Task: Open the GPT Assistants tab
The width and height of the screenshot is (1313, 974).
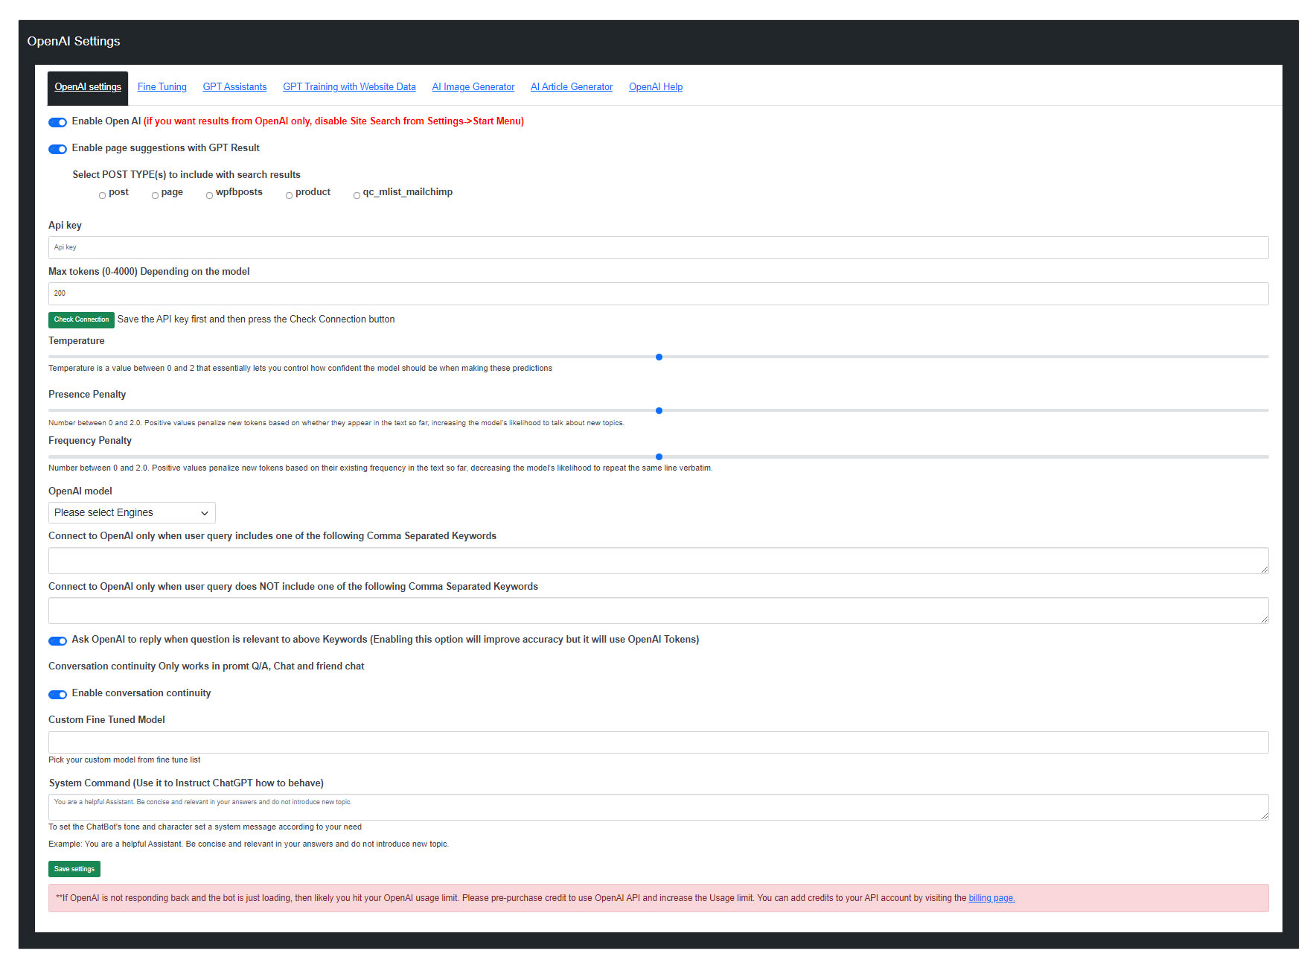Action: click(x=234, y=87)
